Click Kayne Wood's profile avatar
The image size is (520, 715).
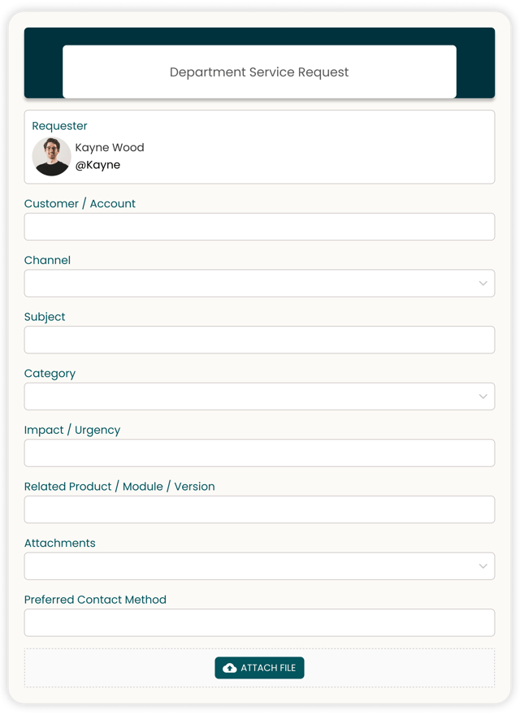pos(51,156)
